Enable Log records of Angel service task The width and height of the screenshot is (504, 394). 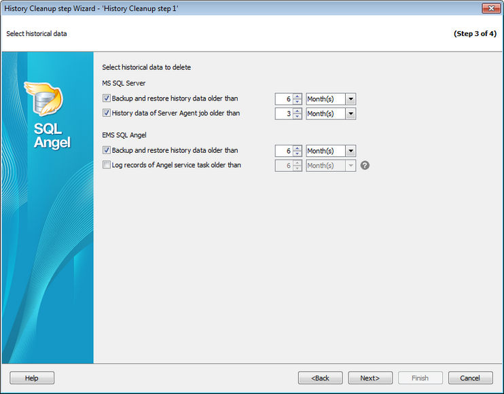[x=107, y=165]
